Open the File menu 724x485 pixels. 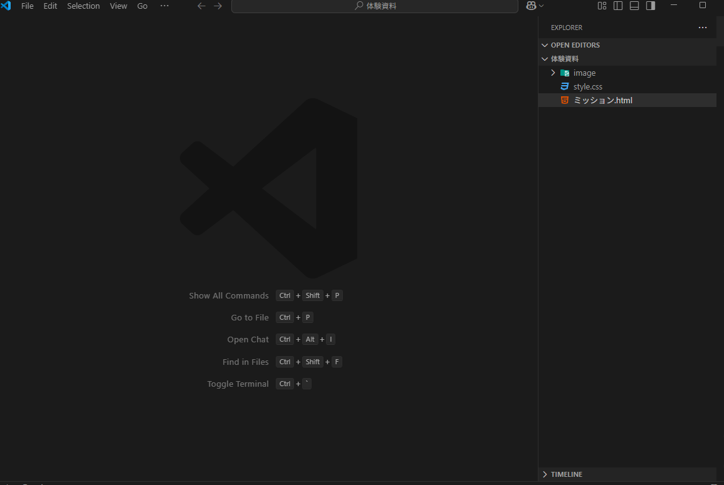pyautogui.click(x=27, y=6)
